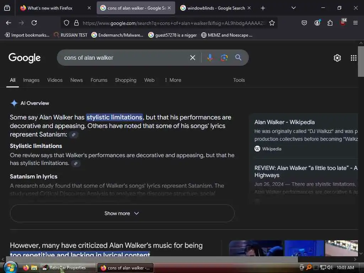
Task: Click clock showing 10:03 AM
Action: pyautogui.click(x=345, y=267)
